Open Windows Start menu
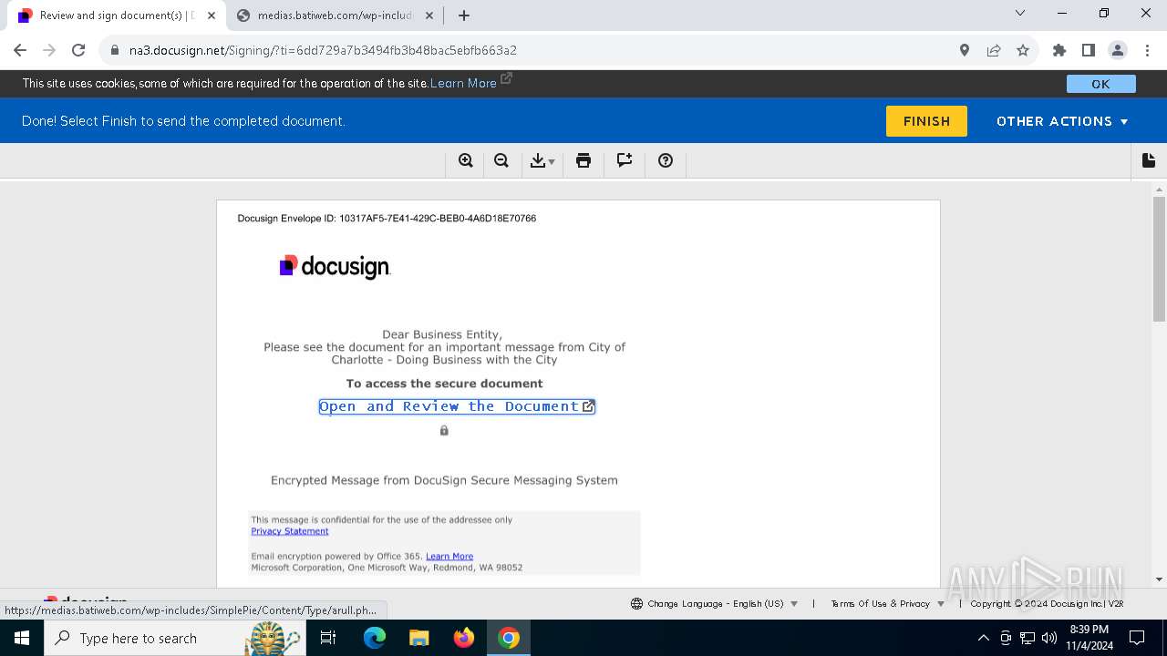This screenshot has height=656, width=1167. coord(22,638)
